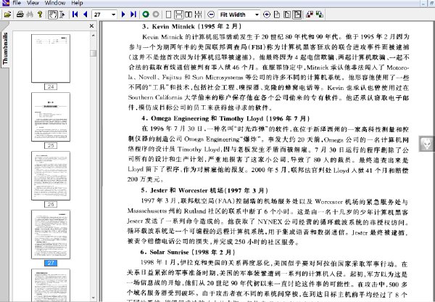
Task: Click the application icon in the menu bar
Action: [x=6, y=3]
